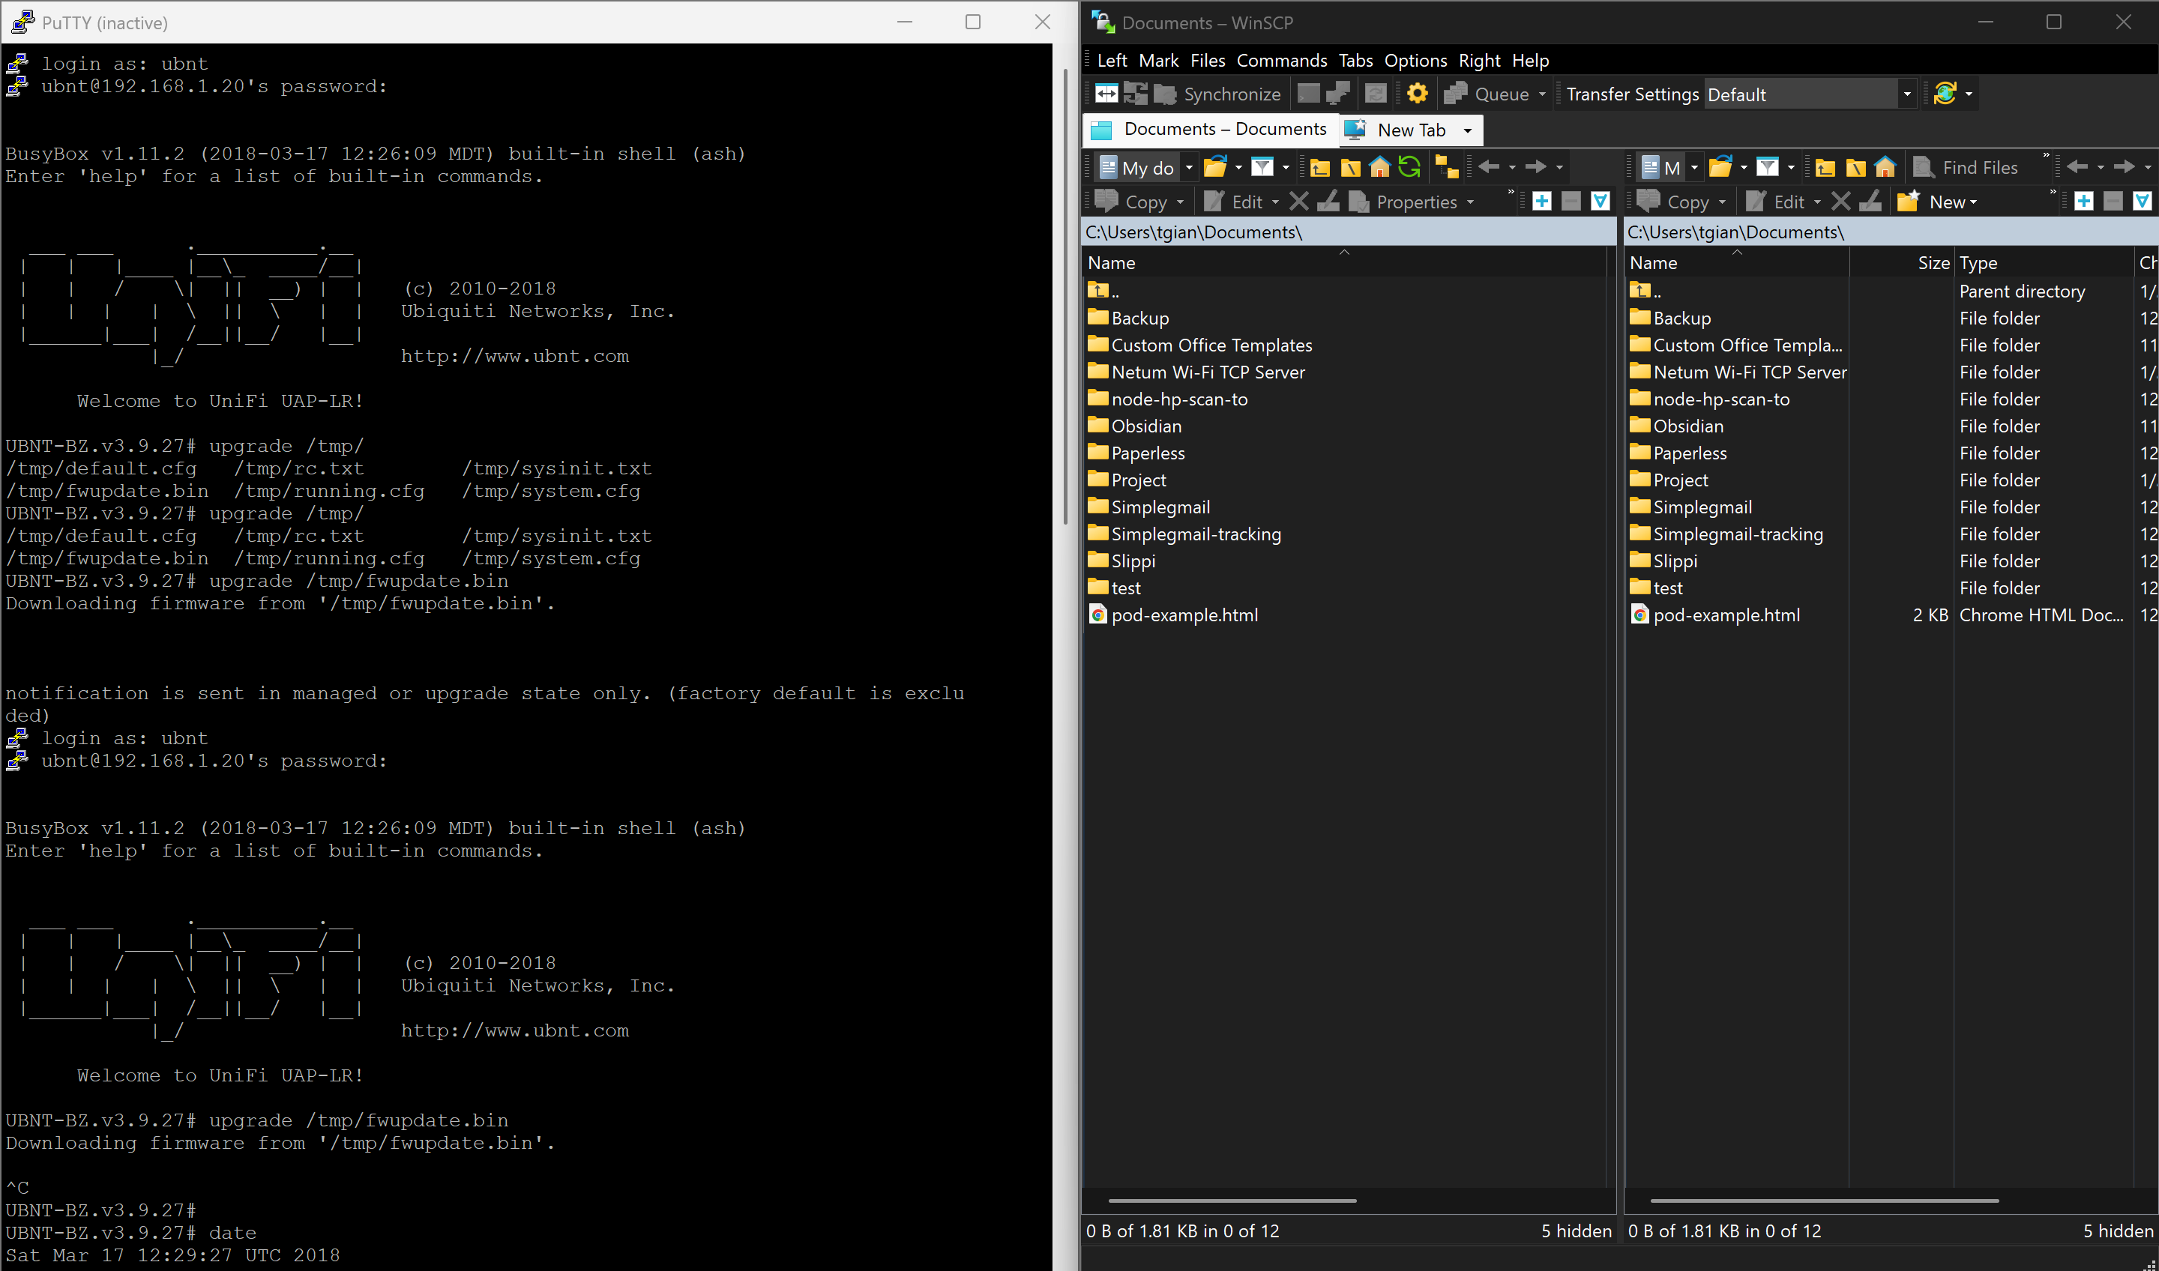Click right panel Invert Selection icon
2159x1271 pixels.
point(2143,202)
